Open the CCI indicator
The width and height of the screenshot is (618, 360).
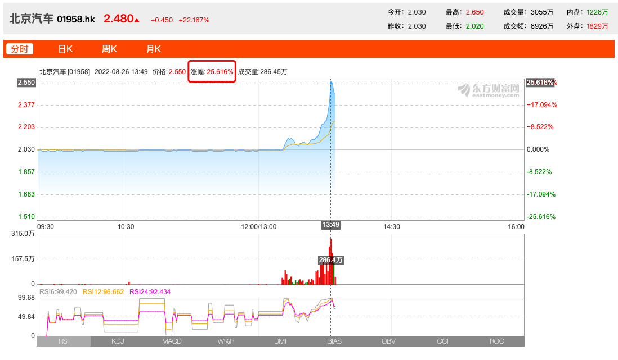(x=442, y=341)
